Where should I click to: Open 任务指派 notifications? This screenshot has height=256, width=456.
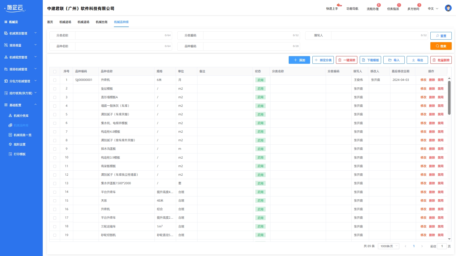pyautogui.click(x=393, y=9)
